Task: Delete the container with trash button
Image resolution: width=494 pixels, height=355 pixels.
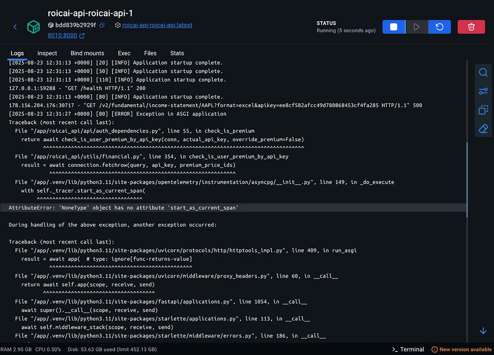Action: coord(471,27)
